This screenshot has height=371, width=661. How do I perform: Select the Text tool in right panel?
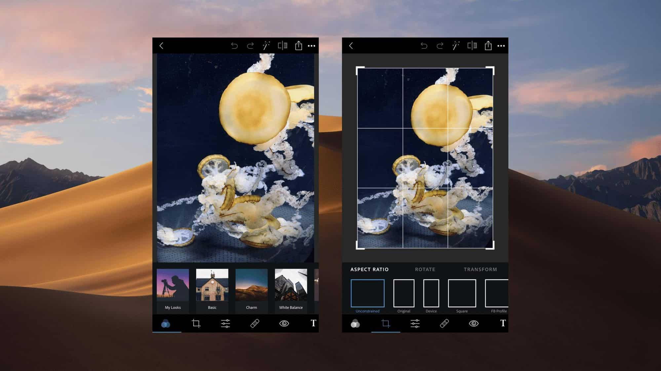pyautogui.click(x=503, y=324)
